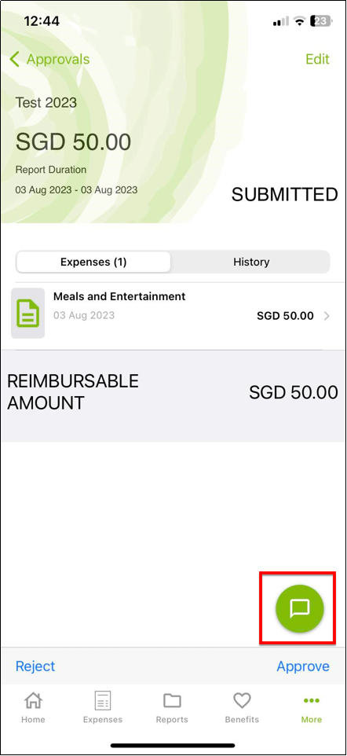This screenshot has width=347, height=756.
Task: Tap the green receipt document icon
Action: (x=28, y=314)
